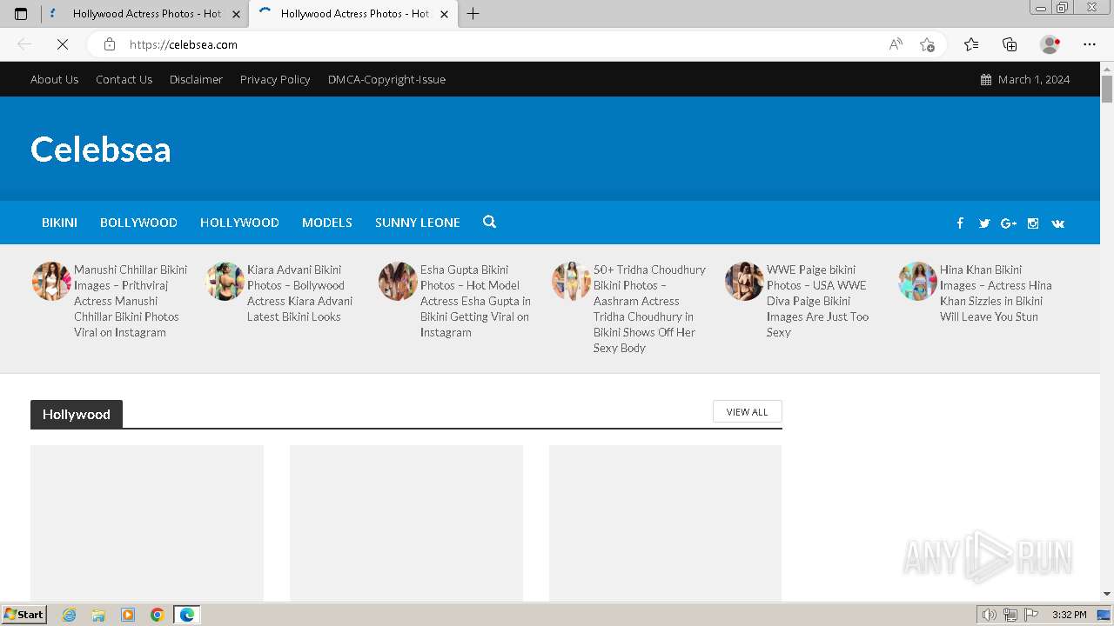
Task: Visit Celebsea Google Plus icon
Action: point(1009,223)
